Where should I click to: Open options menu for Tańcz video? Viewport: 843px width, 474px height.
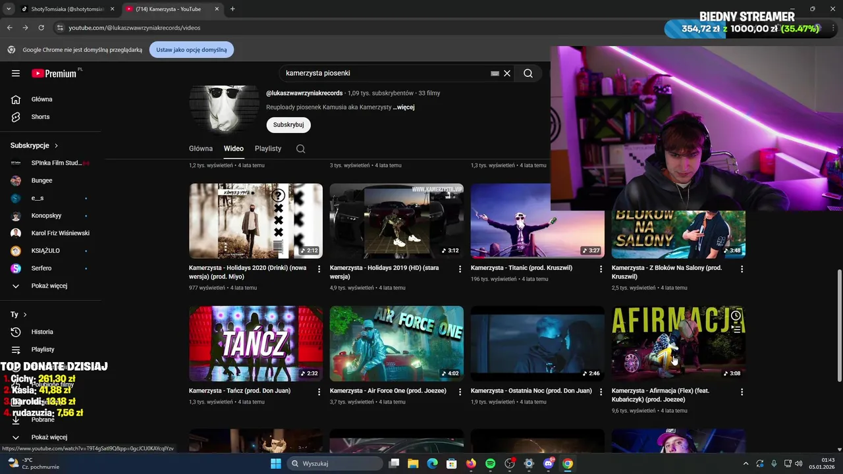319,392
